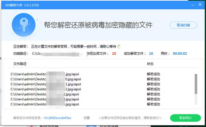
Task: Open the H:\360DecodeFiles output folder link
Action: click(x=57, y=118)
